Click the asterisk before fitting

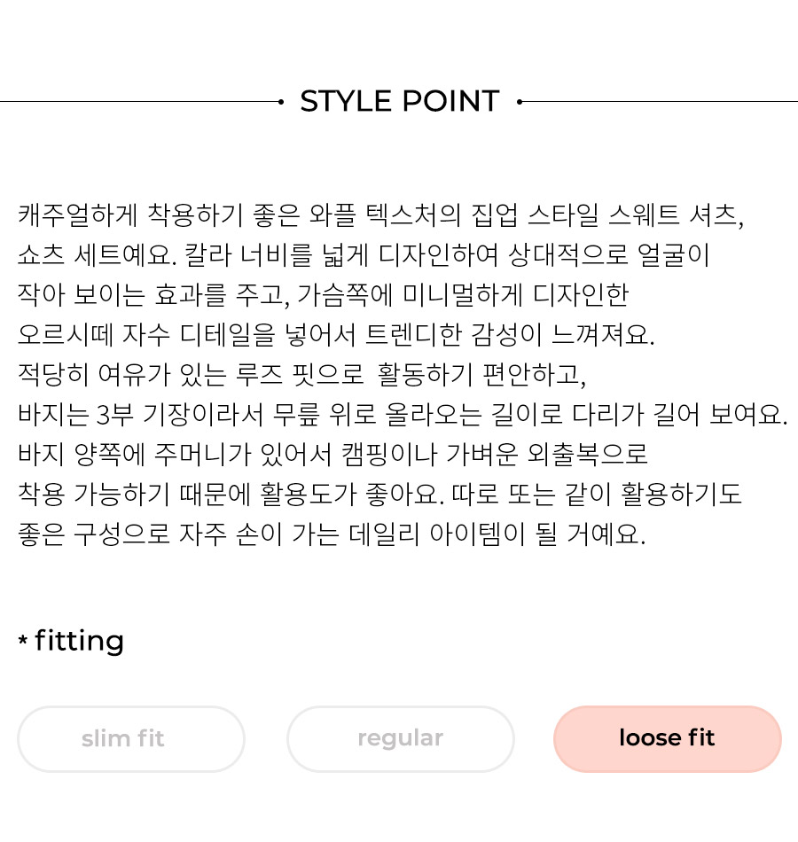coord(22,640)
